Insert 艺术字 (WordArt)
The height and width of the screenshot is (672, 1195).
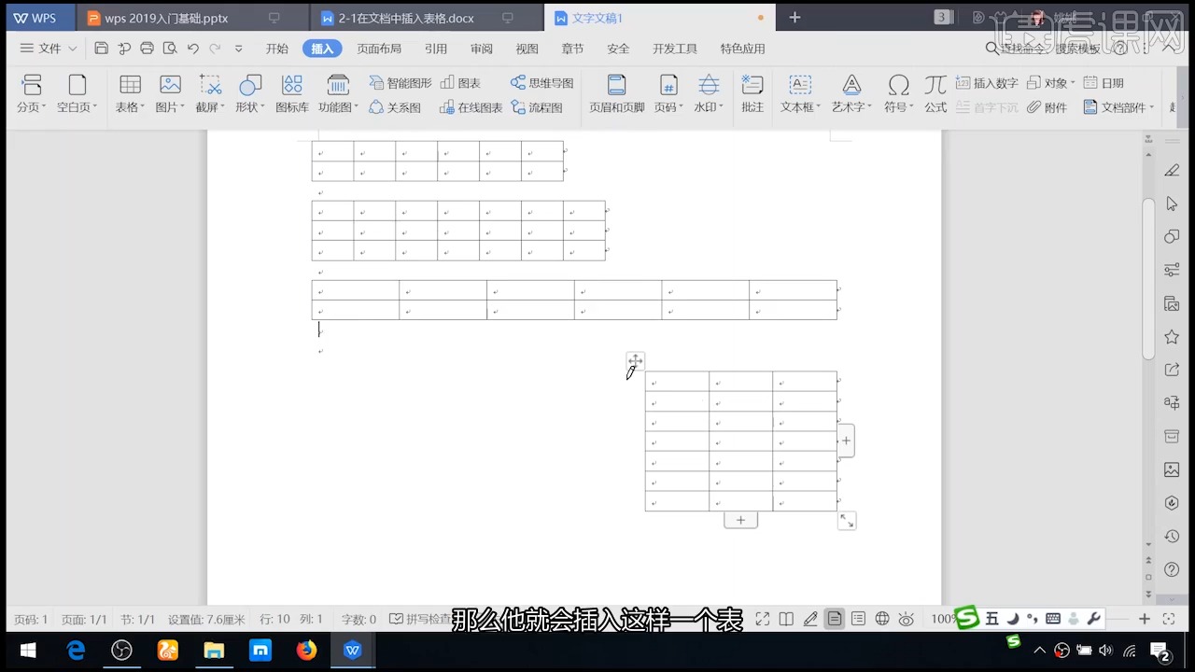[x=851, y=93]
